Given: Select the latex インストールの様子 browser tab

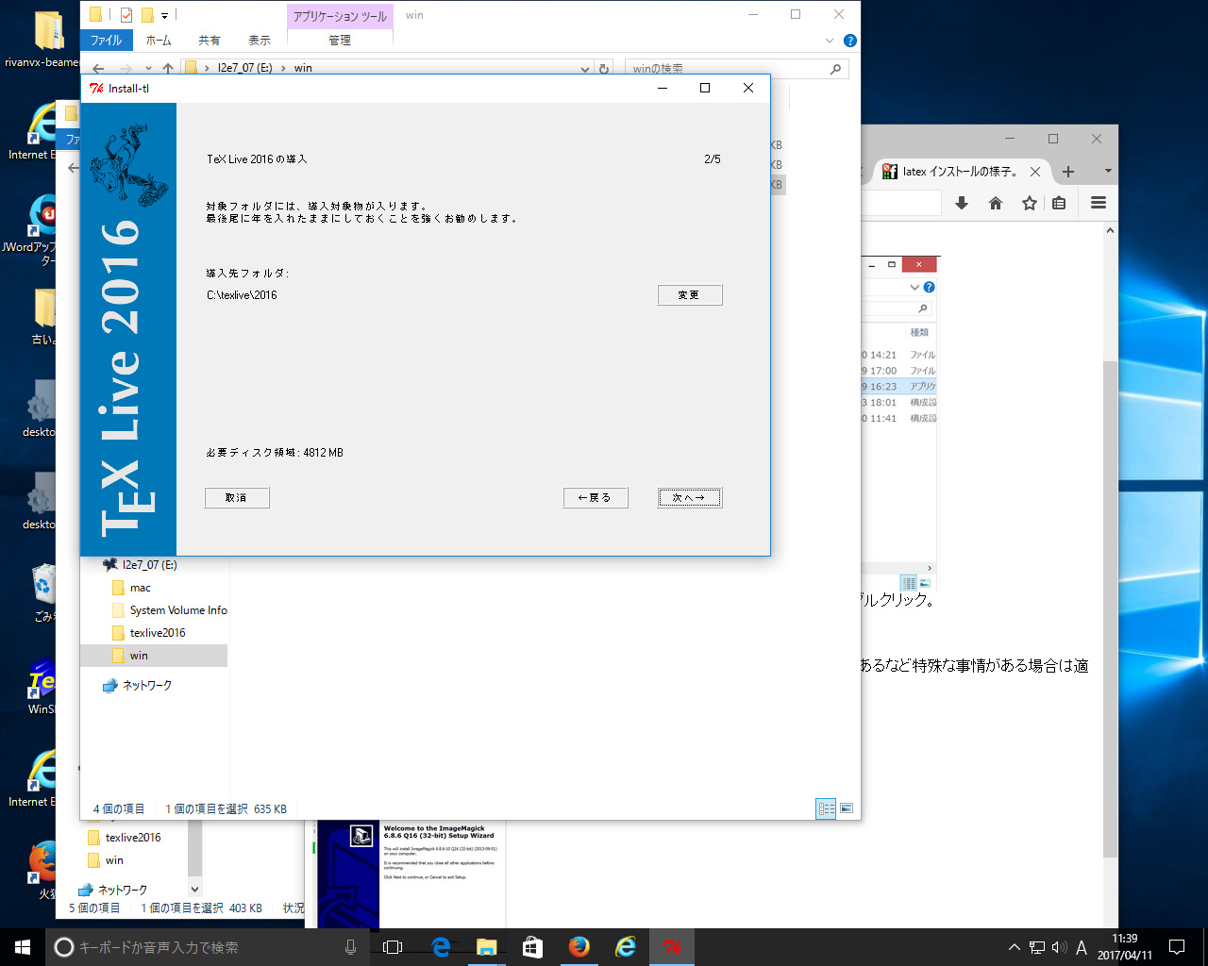Looking at the screenshot, I should 959,172.
